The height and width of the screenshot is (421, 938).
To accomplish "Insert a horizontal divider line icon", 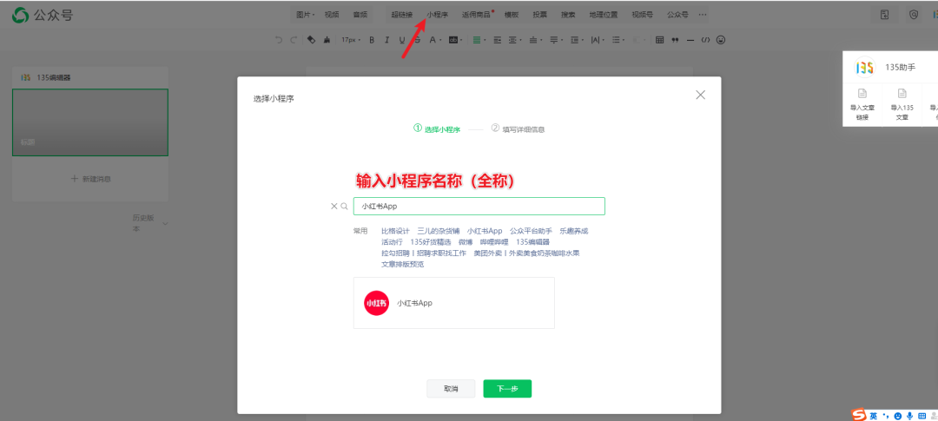I will tap(690, 40).
